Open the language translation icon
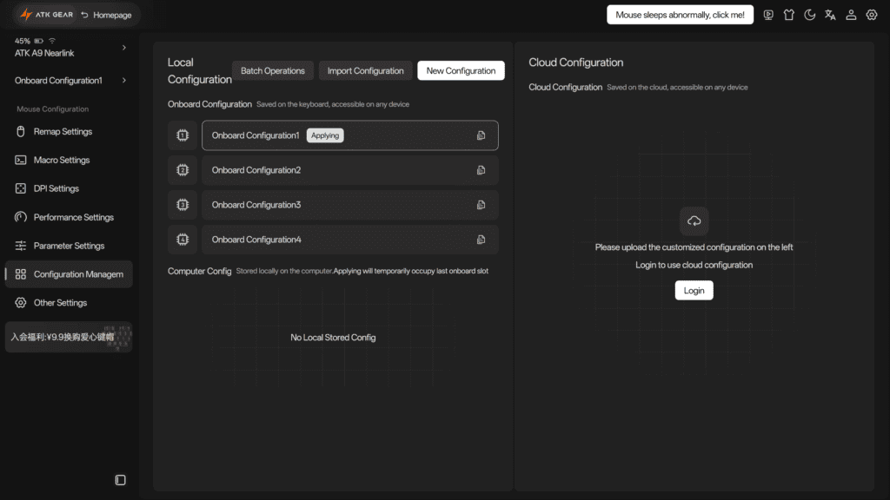 [830, 15]
